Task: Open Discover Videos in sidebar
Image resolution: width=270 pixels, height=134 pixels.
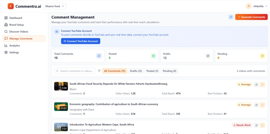Action: [24, 32]
